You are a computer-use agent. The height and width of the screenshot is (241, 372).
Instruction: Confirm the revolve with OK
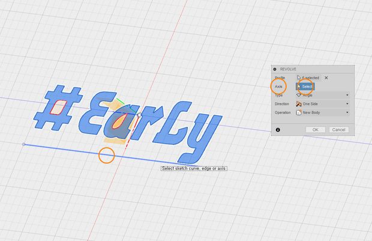pos(315,130)
